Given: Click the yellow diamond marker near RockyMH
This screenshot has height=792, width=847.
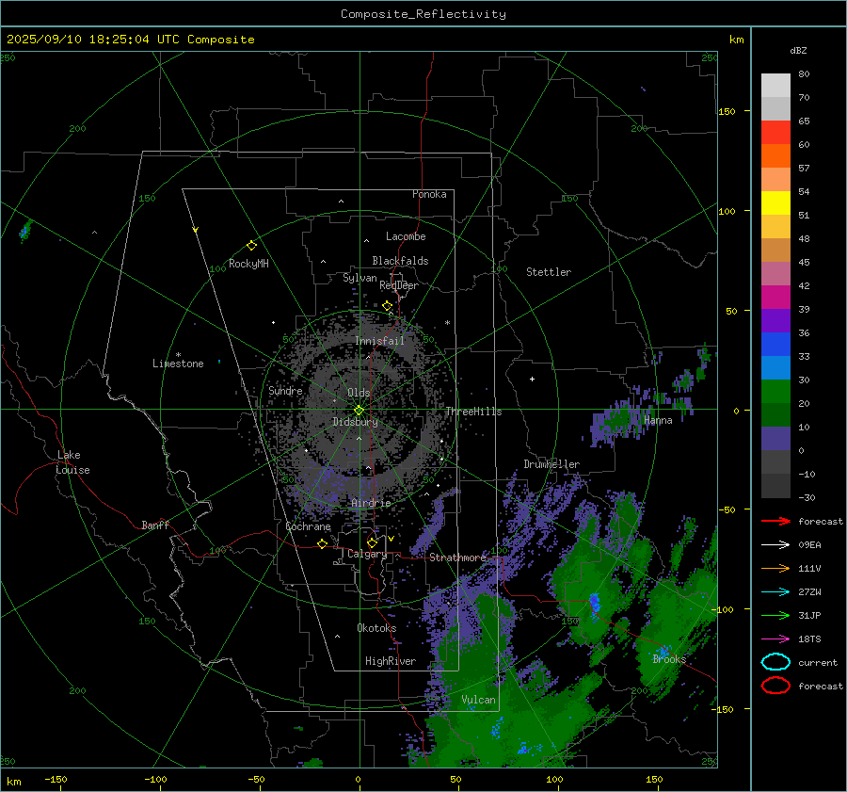Looking at the screenshot, I should coord(251,246).
